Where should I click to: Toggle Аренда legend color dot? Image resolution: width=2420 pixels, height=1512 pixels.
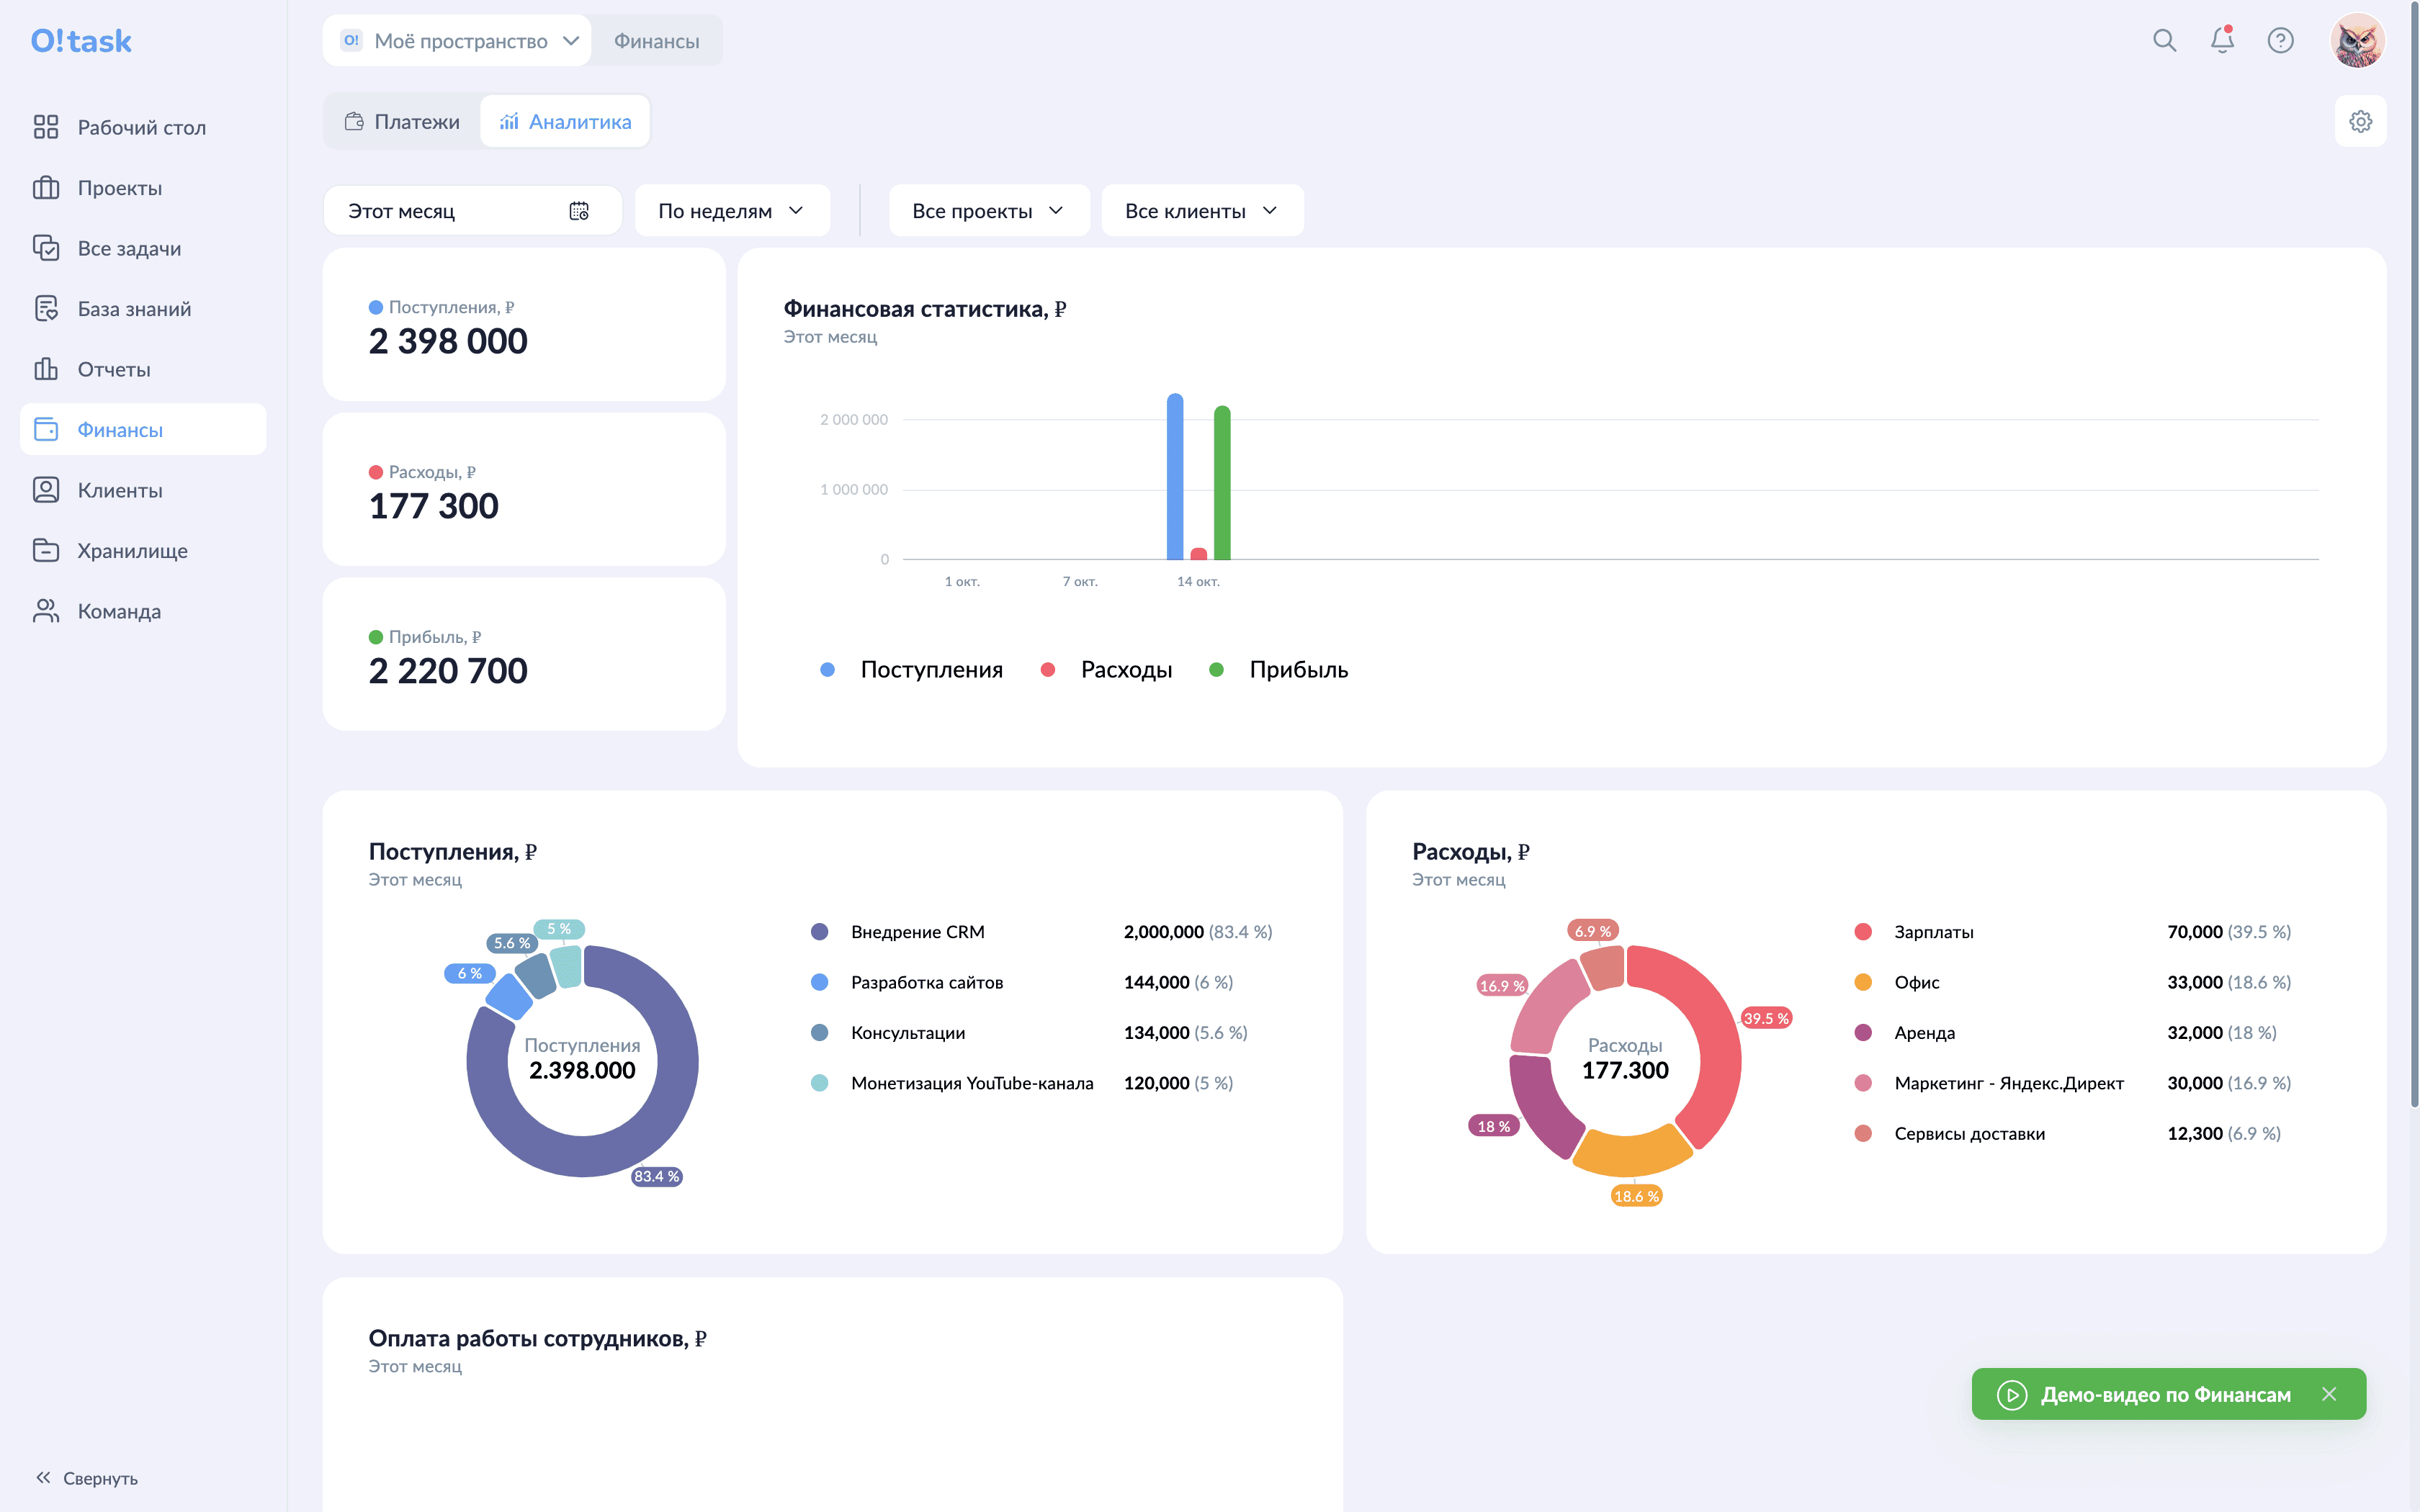1863,1033
